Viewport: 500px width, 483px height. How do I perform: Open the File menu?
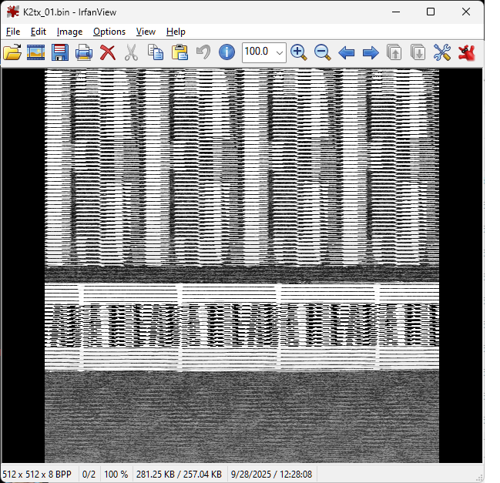(x=13, y=32)
